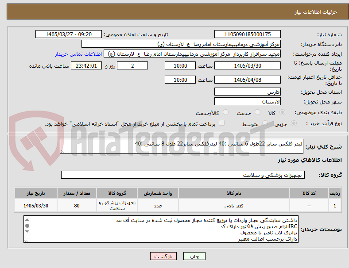Click the need date cell 1405/03/30 in table

[36, 206]
